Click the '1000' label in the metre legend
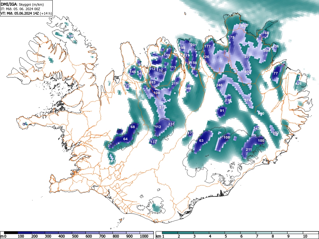The image size is (319, 239). click(144, 236)
